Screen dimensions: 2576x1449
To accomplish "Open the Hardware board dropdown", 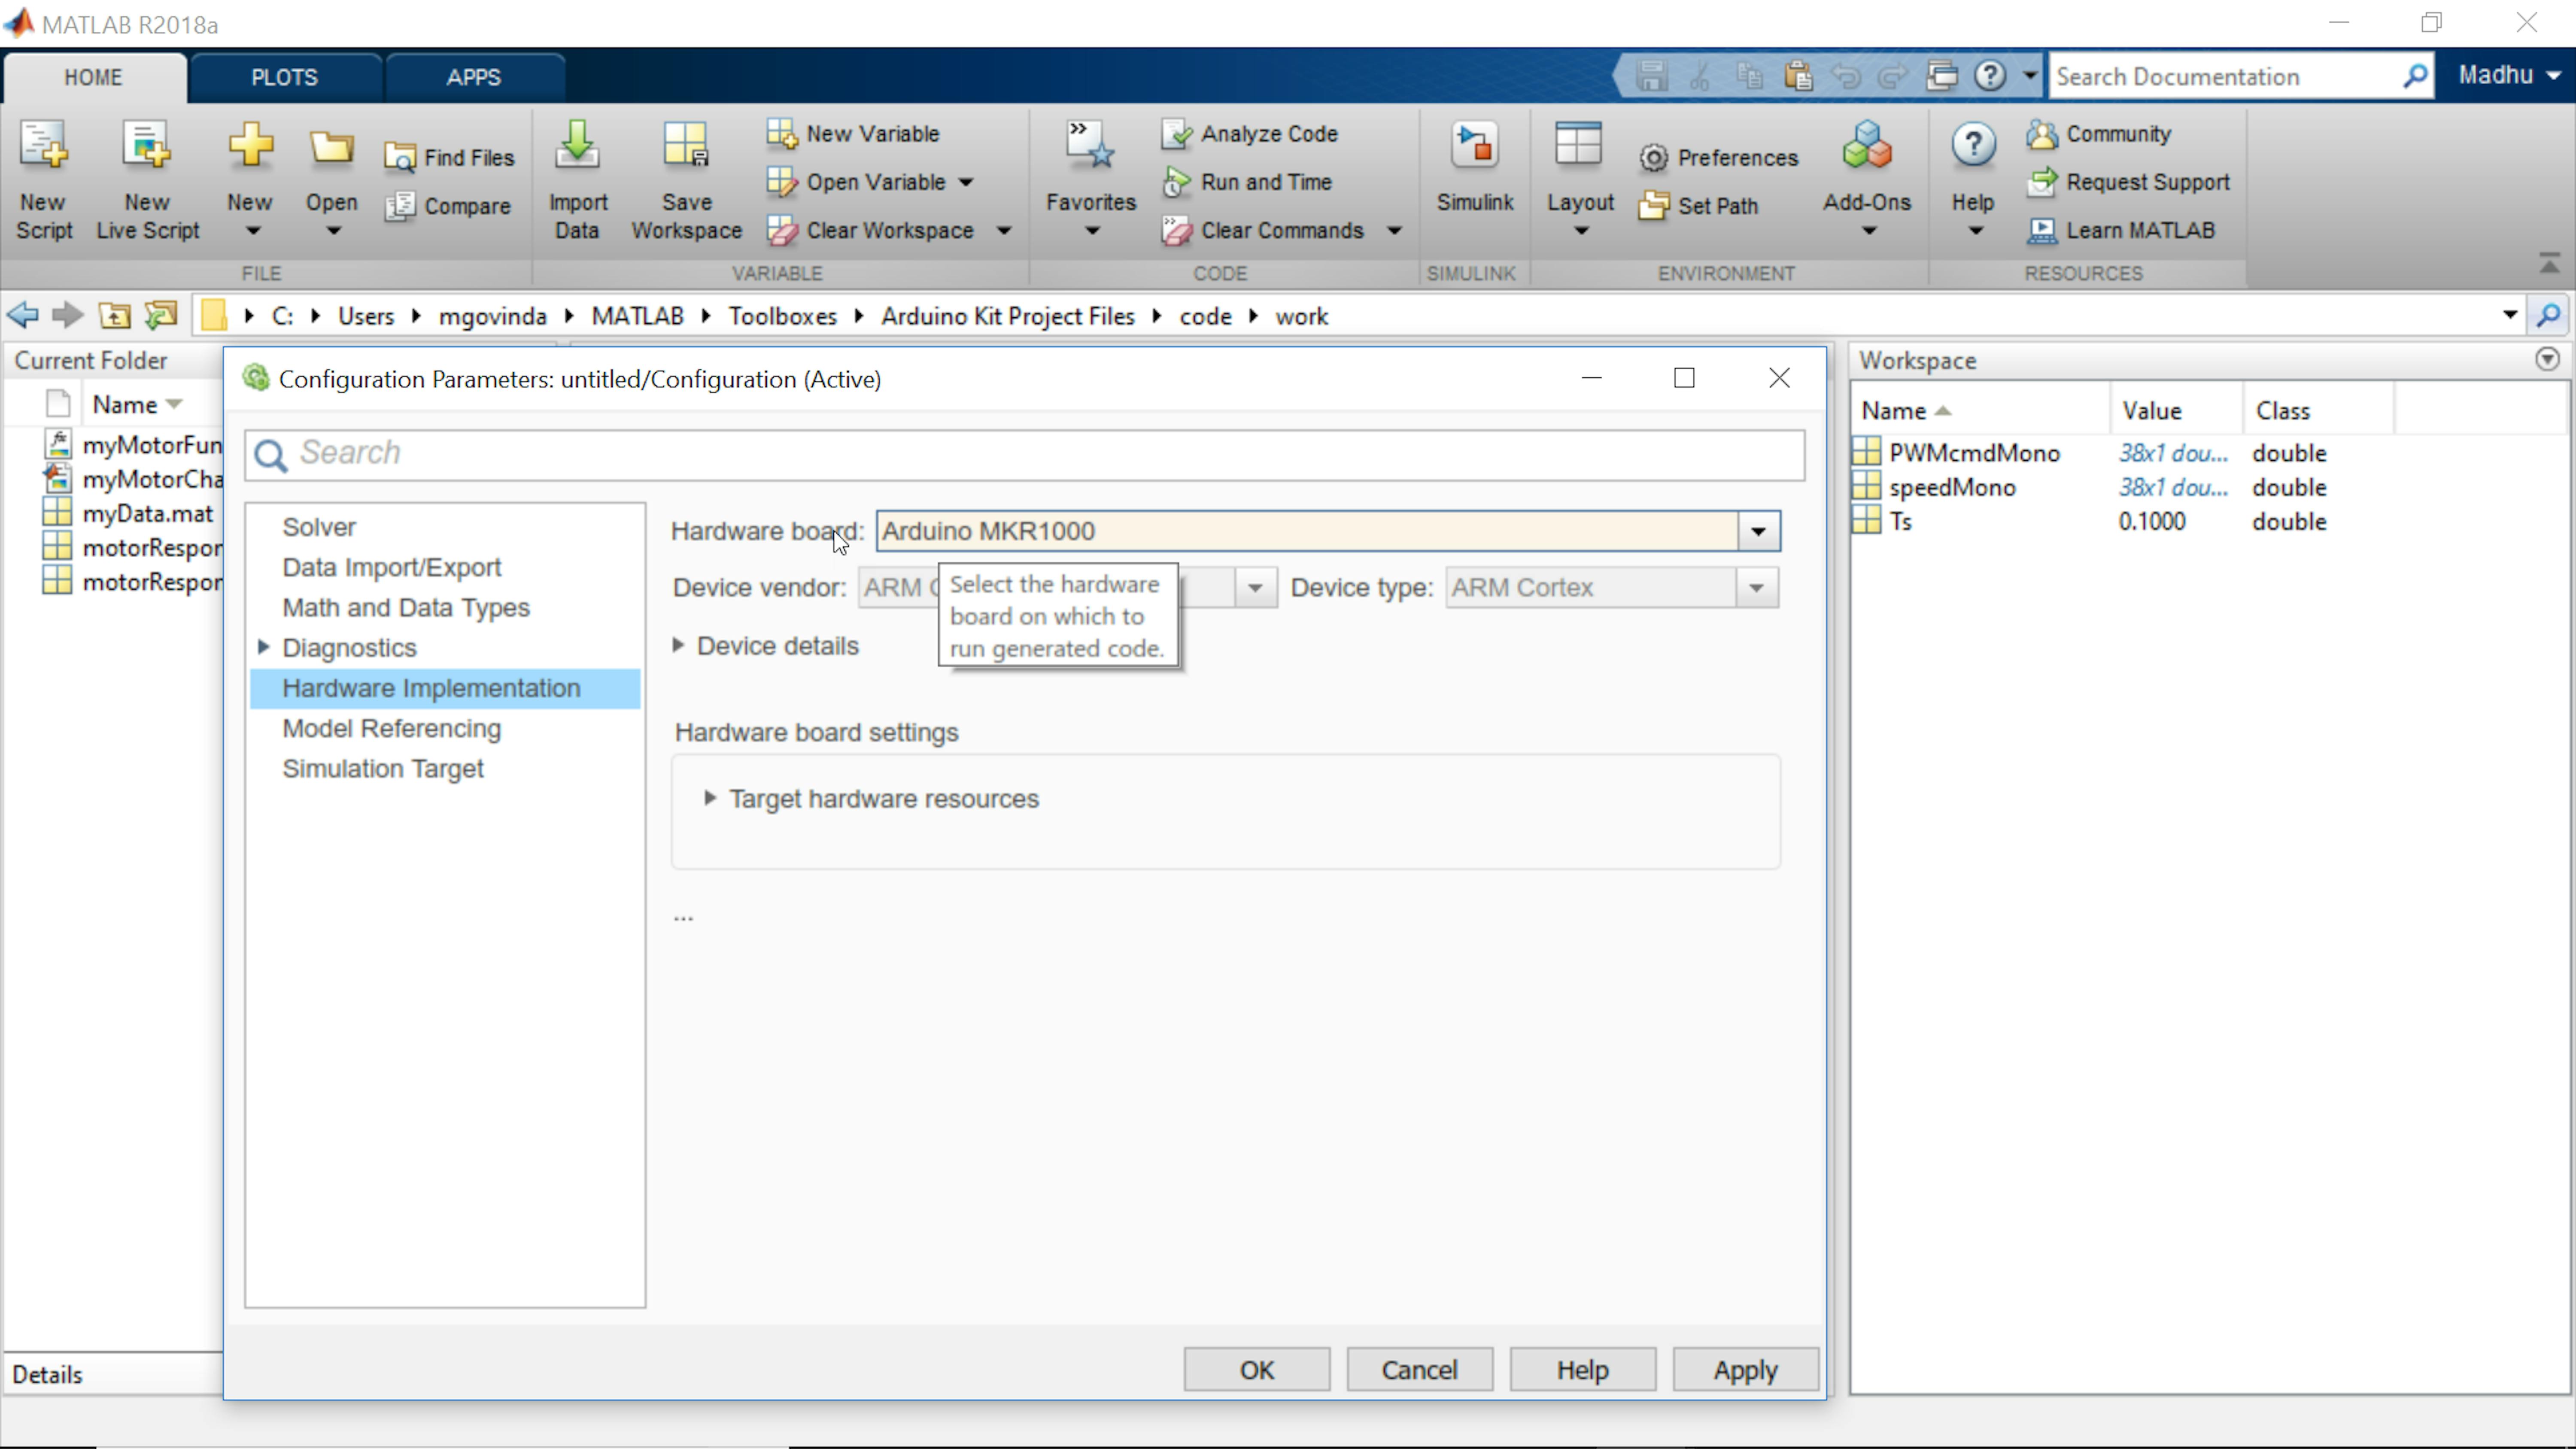I will tap(1758, 531).
